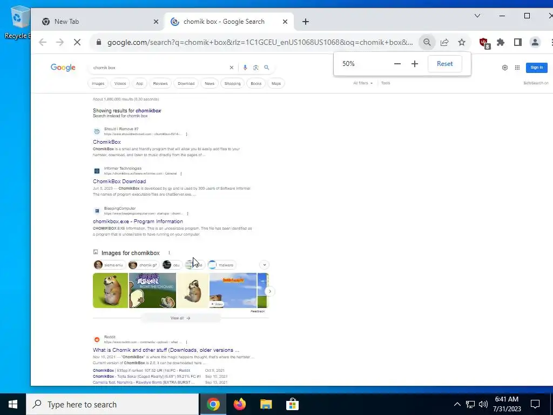Show next images carousel arrow
This screenshot has width=553, height=415.
click(x=270, y=291)
